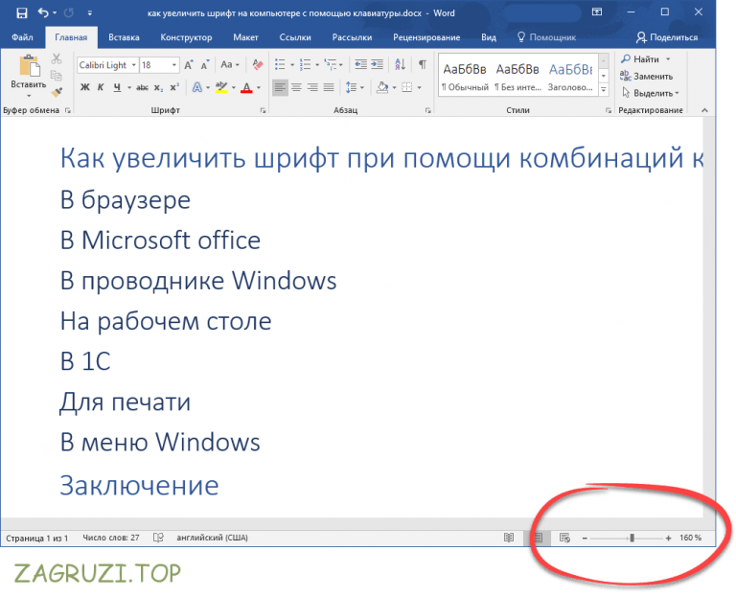Show paragraph marks with ¶ icon
The image size is (736, 597).
pyautogui.click(x=423, y=64)
